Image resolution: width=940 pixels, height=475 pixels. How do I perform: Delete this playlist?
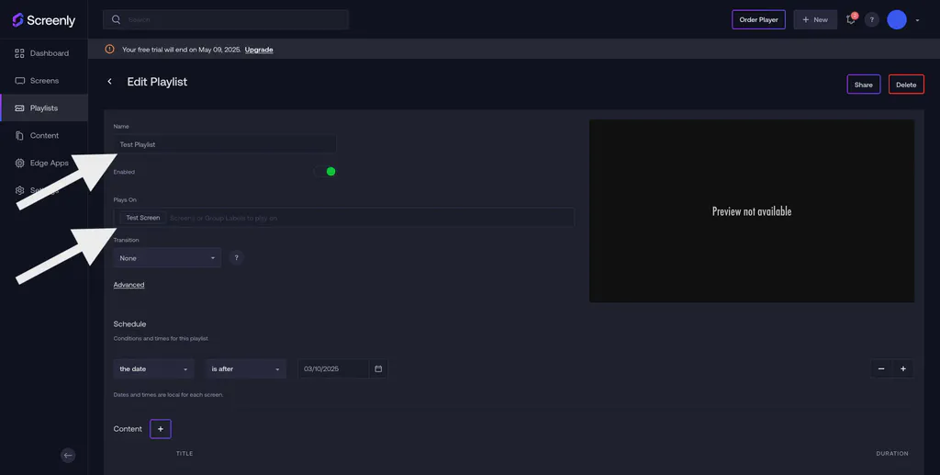coord(906,85)
